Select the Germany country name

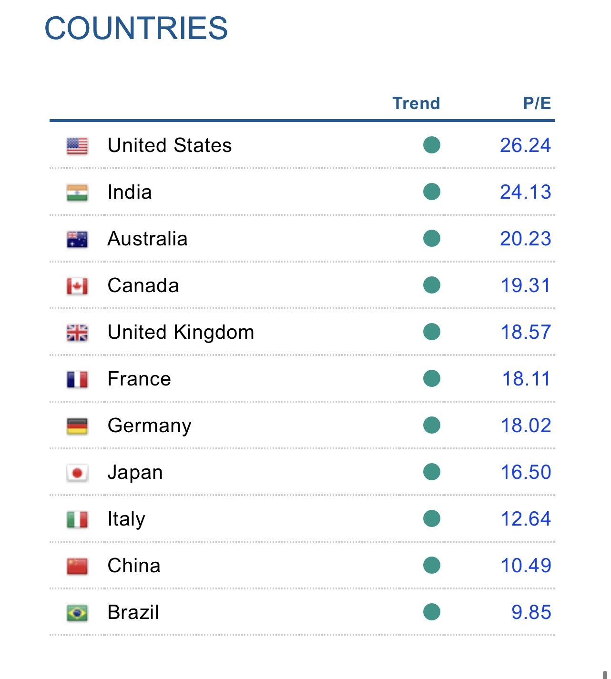(150, 426)
